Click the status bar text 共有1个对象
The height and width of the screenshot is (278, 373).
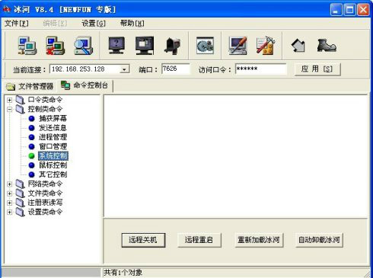[x=123, y=273]
